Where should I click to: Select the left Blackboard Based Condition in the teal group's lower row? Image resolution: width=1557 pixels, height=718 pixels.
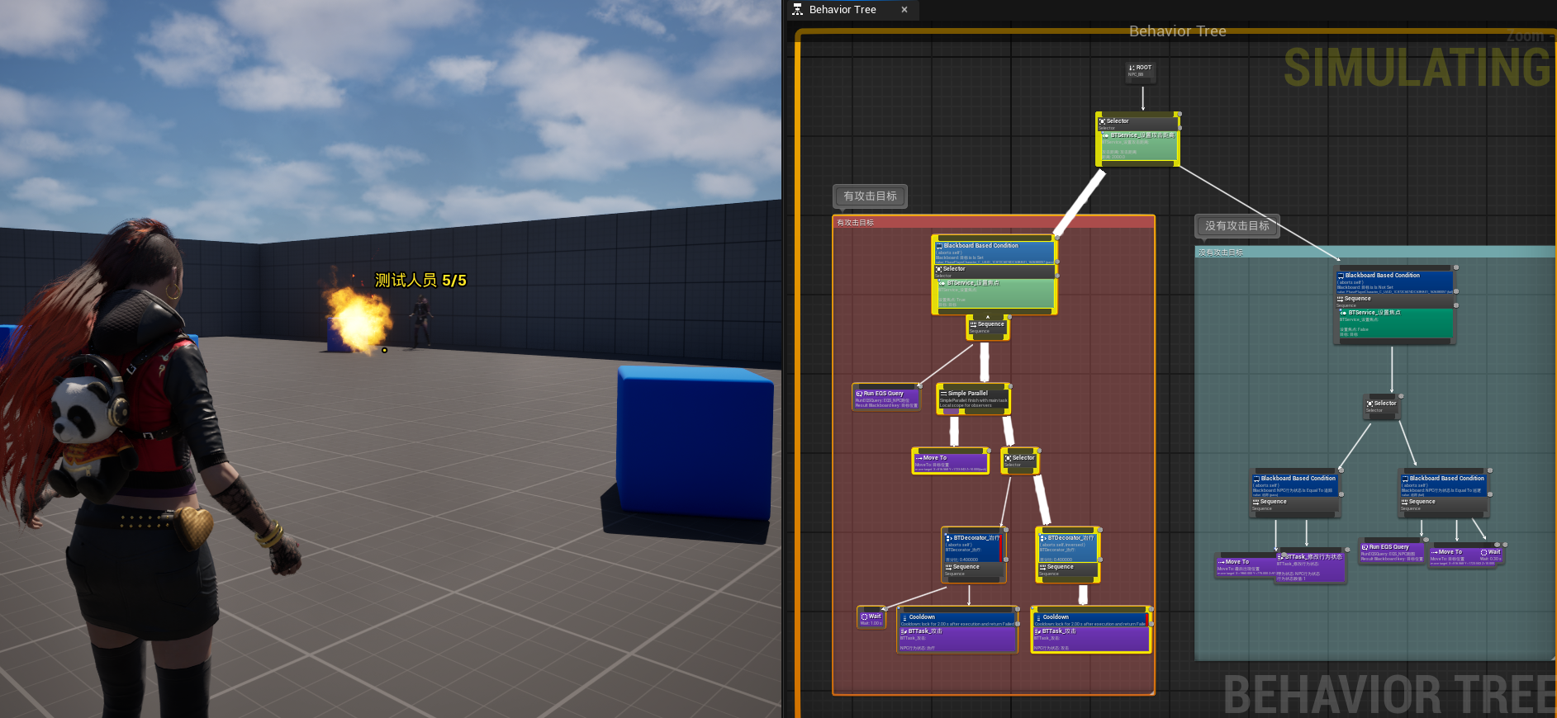[x=1295, y=485]
